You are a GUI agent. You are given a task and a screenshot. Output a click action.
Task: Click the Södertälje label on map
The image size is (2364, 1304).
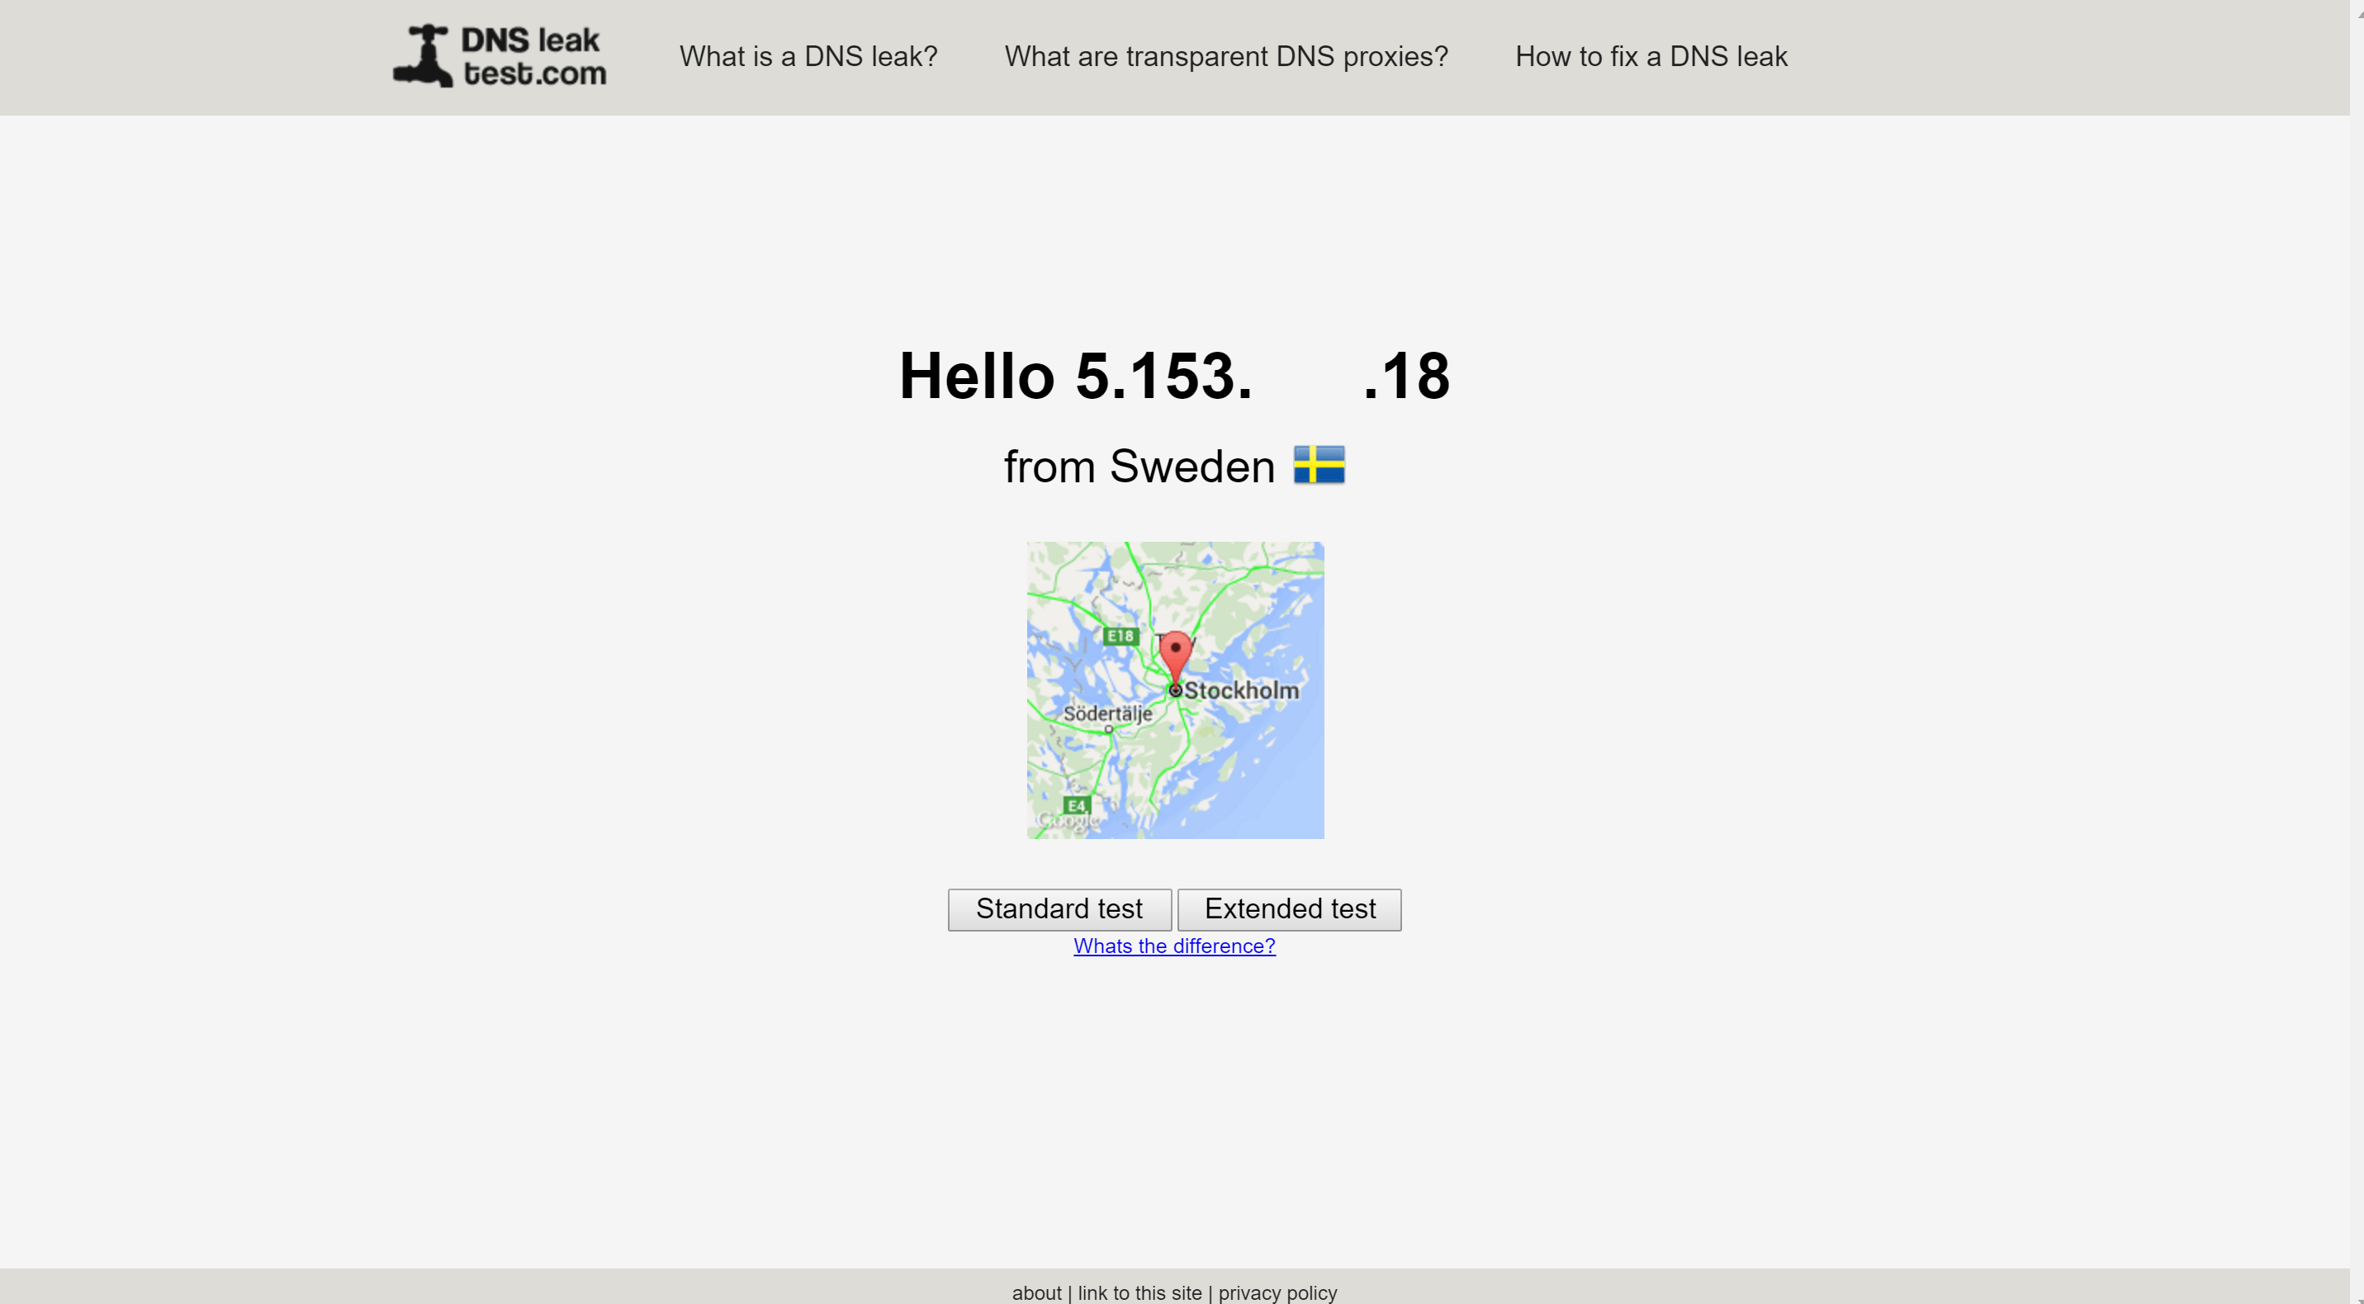point(1106,713)
